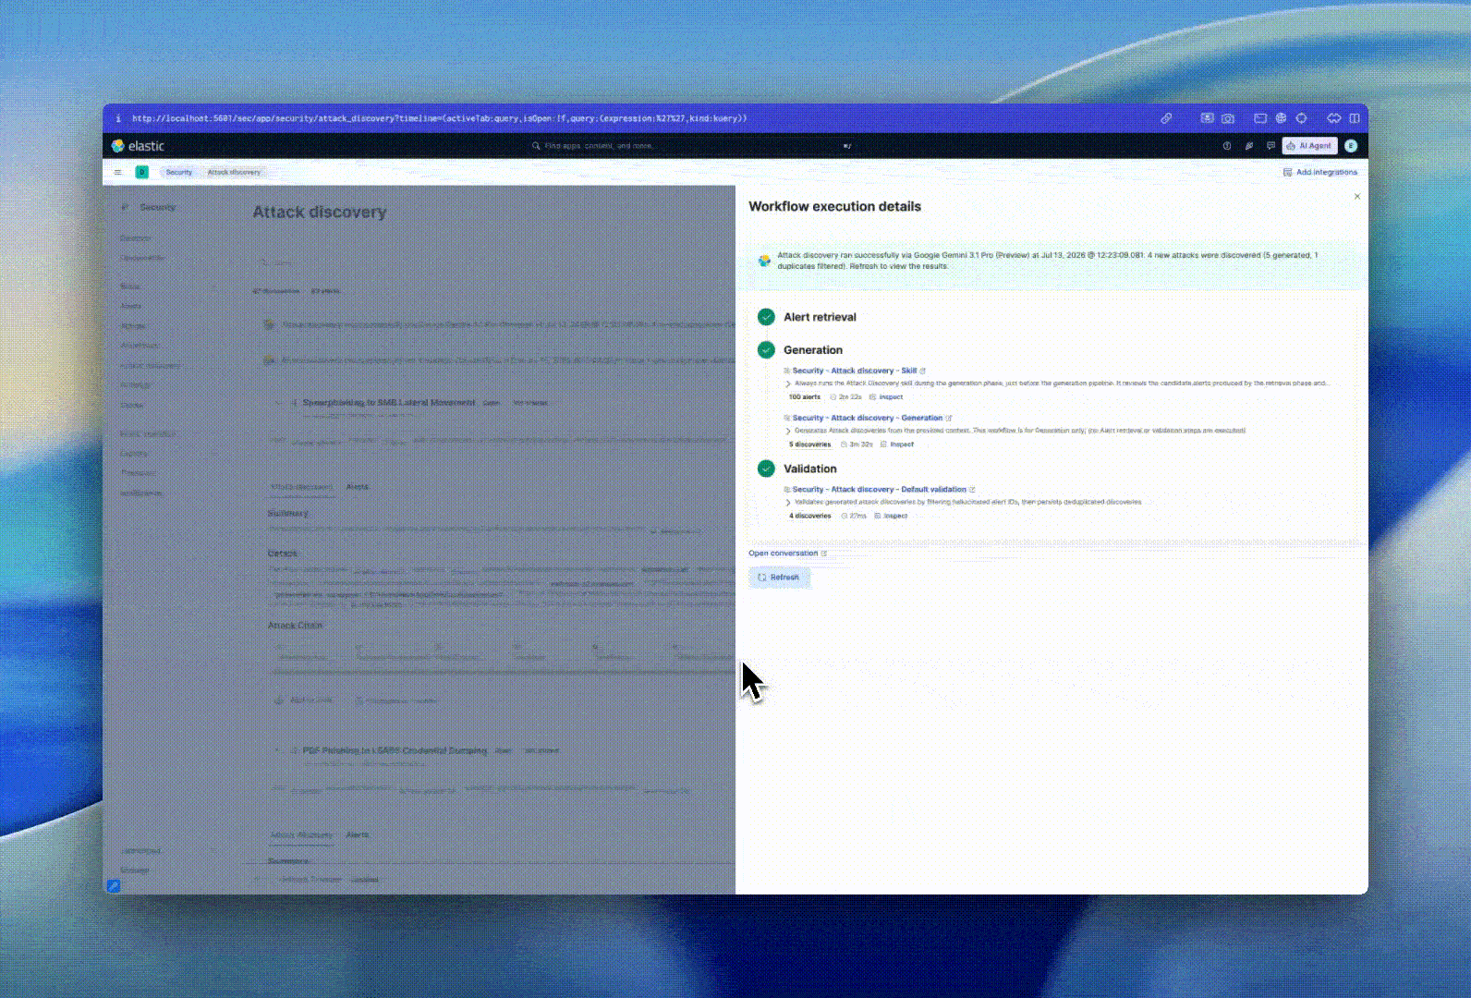The width and height of the screenshot is (1471, 998).
Task: Click the blue pencil icon at bottom-left corner
Action: [x=113, y=886]
